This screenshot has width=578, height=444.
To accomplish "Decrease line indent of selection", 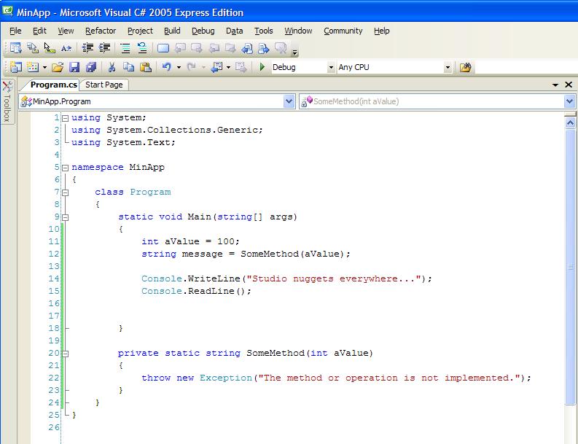I will click(x=87, y=48).
